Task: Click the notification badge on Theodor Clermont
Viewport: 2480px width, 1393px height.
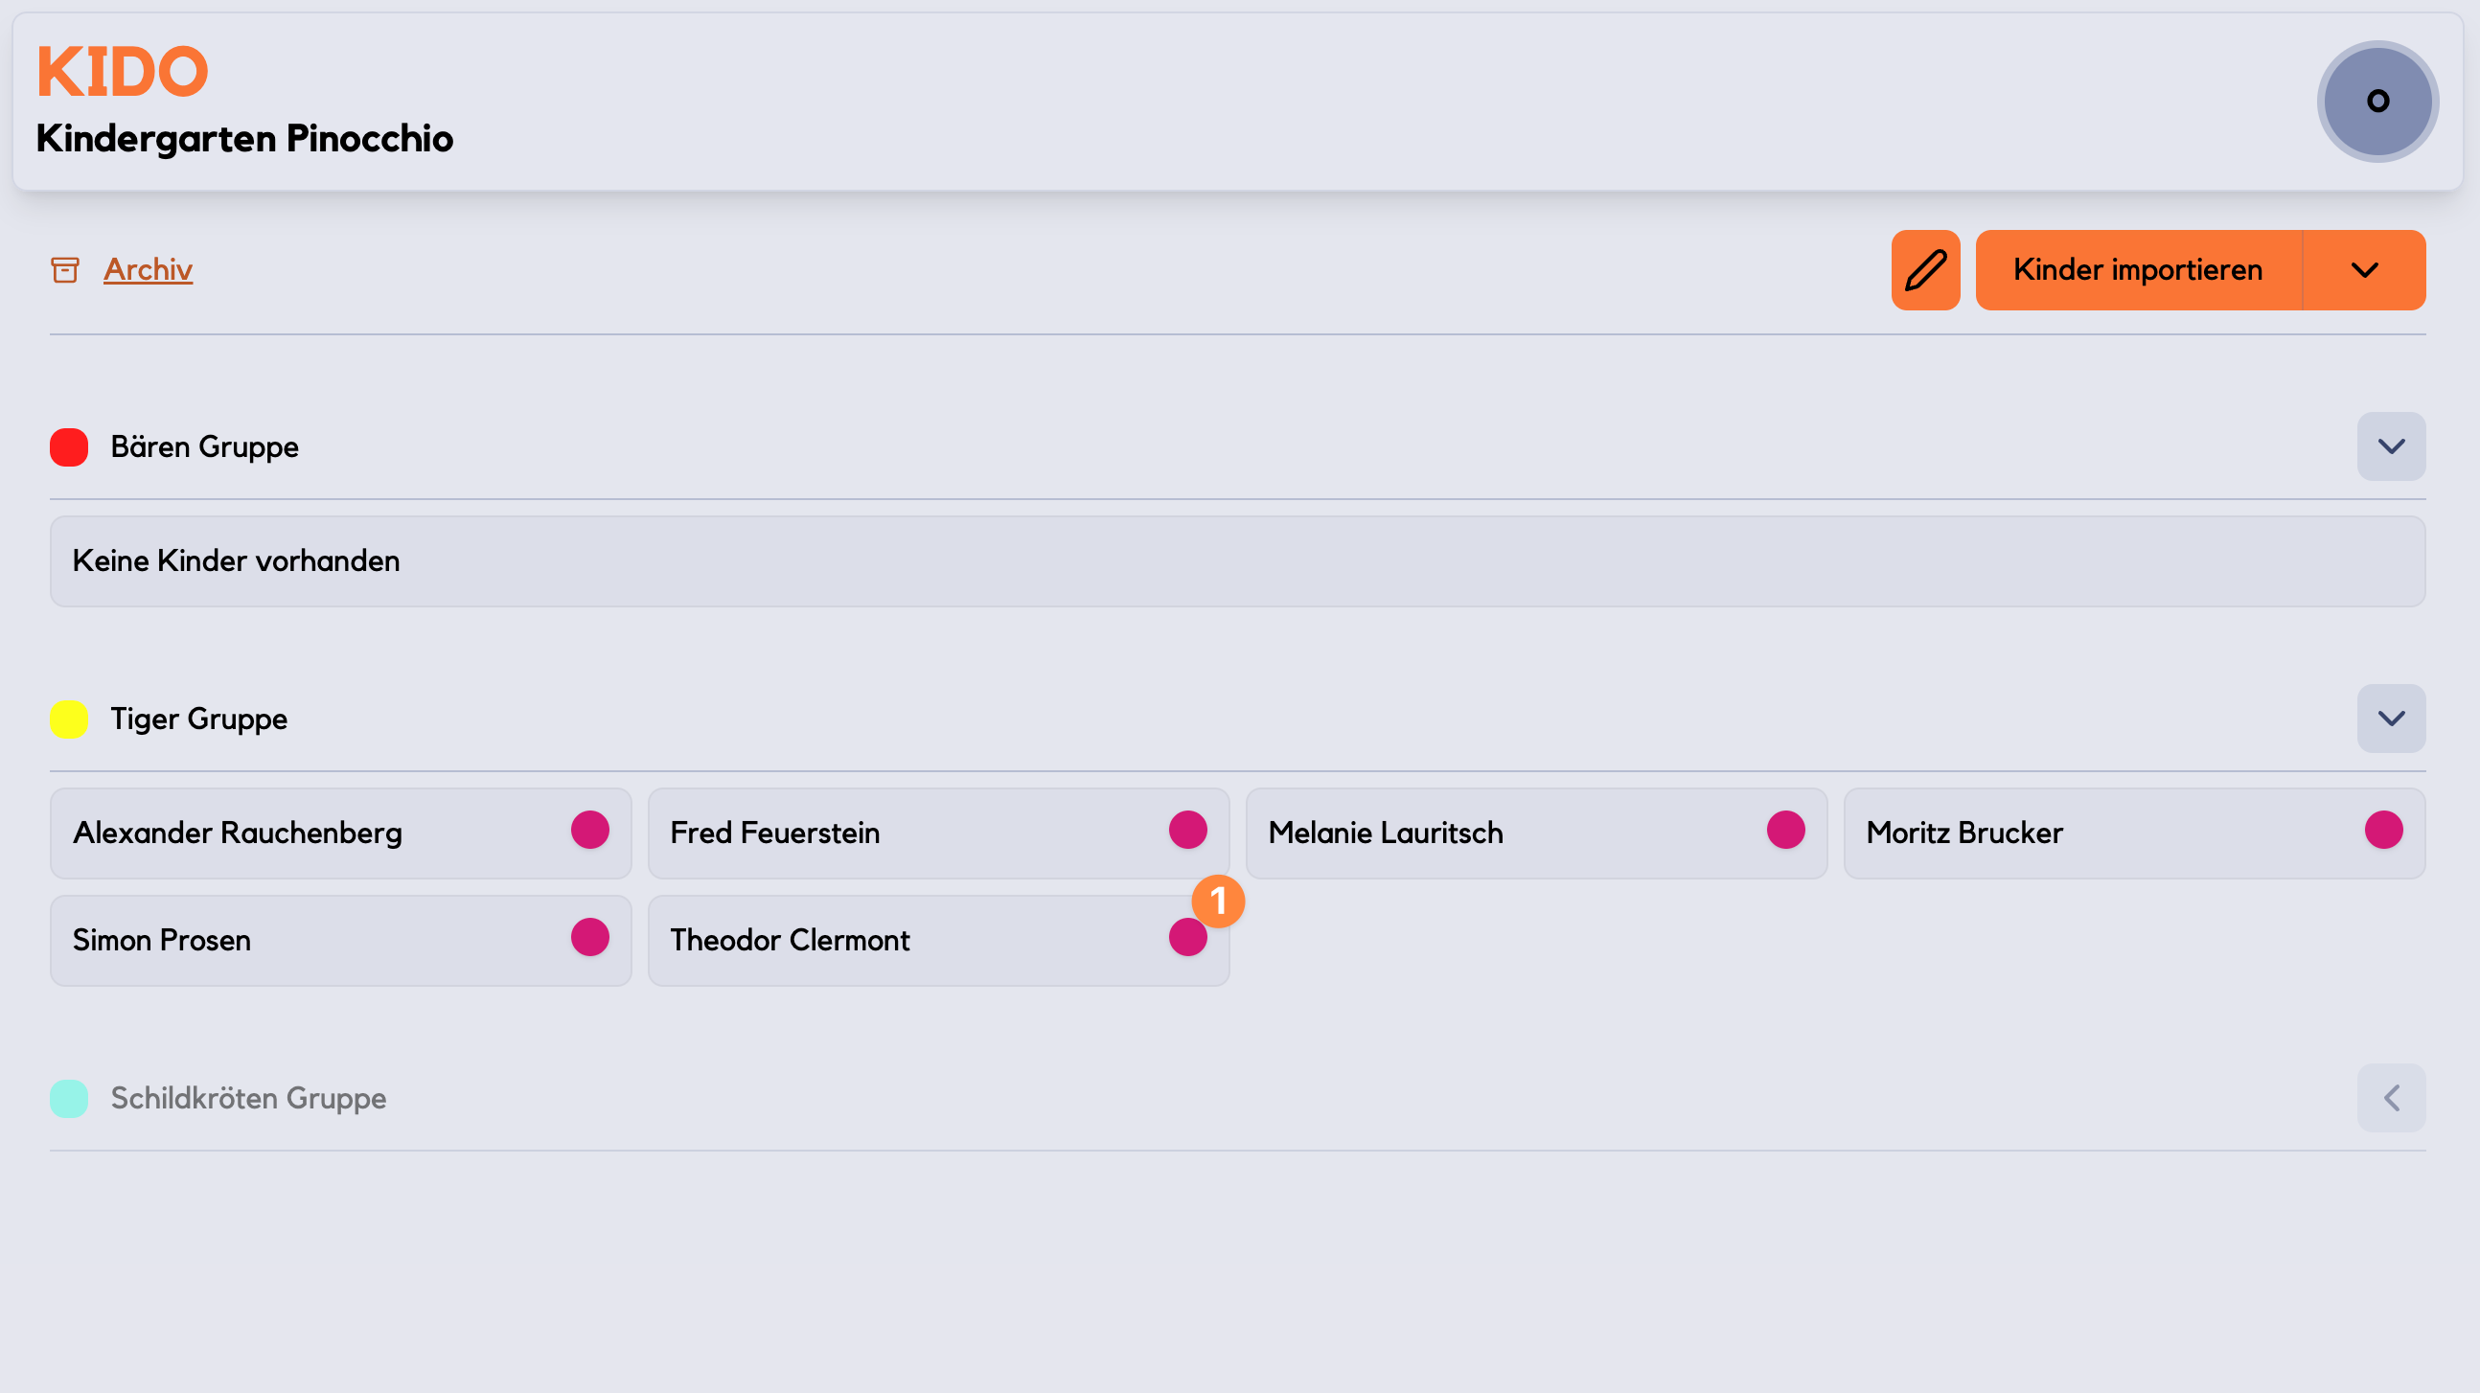Action: click(x=1218, y=902)
